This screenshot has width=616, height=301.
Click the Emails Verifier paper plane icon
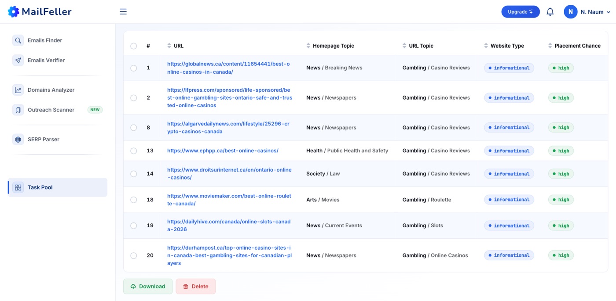tap(18, 61)
